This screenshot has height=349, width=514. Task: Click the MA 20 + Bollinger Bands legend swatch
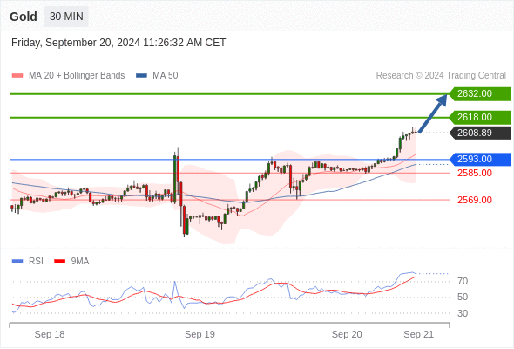click(x=17, y=76)
